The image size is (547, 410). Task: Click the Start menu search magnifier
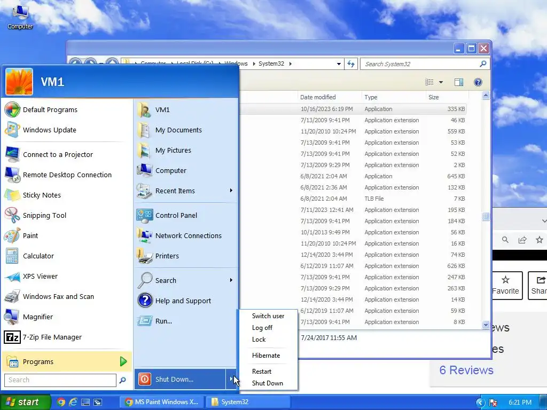[x=123, y=380]
